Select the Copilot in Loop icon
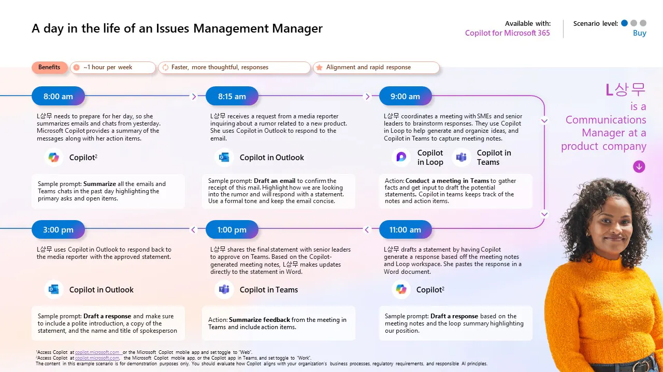The image size is (663, 372). click(x=401, y=158)
